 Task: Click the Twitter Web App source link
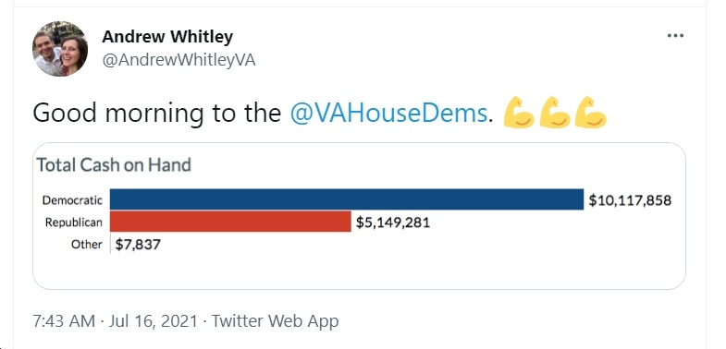[x=275, y=320]
